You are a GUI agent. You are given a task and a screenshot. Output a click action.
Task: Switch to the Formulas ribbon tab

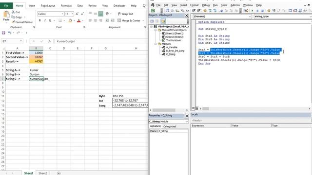point(66,6)
